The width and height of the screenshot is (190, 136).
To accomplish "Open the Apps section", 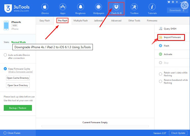I will click(63, 9).
